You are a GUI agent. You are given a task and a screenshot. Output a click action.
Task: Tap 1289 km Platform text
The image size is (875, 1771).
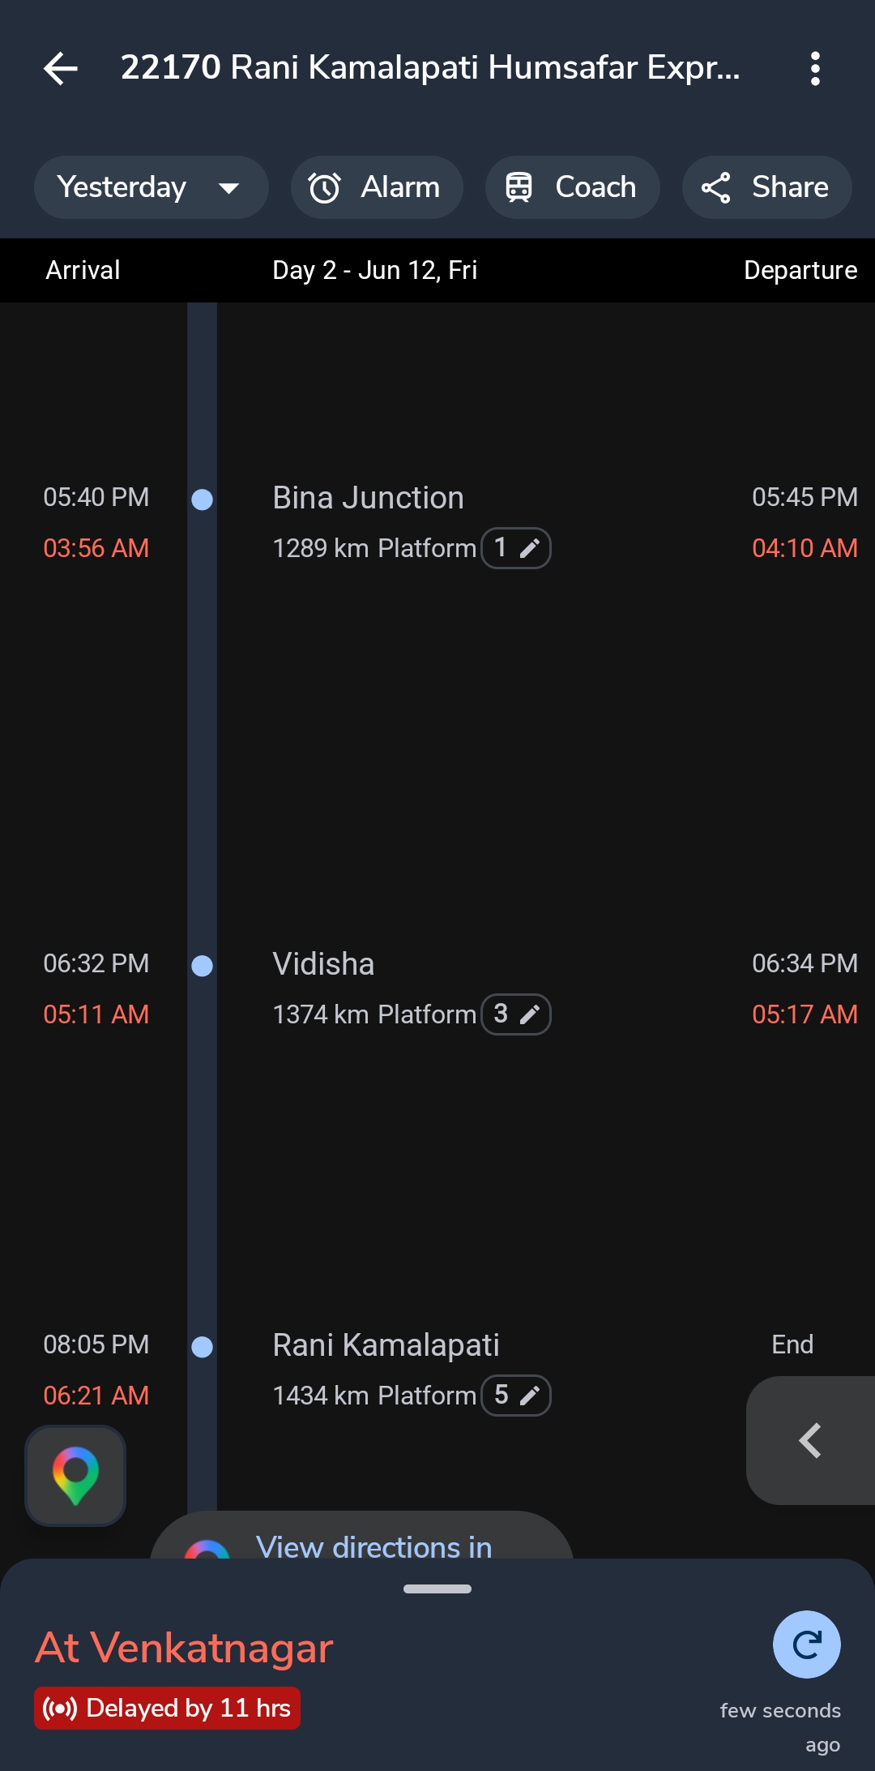374,548
